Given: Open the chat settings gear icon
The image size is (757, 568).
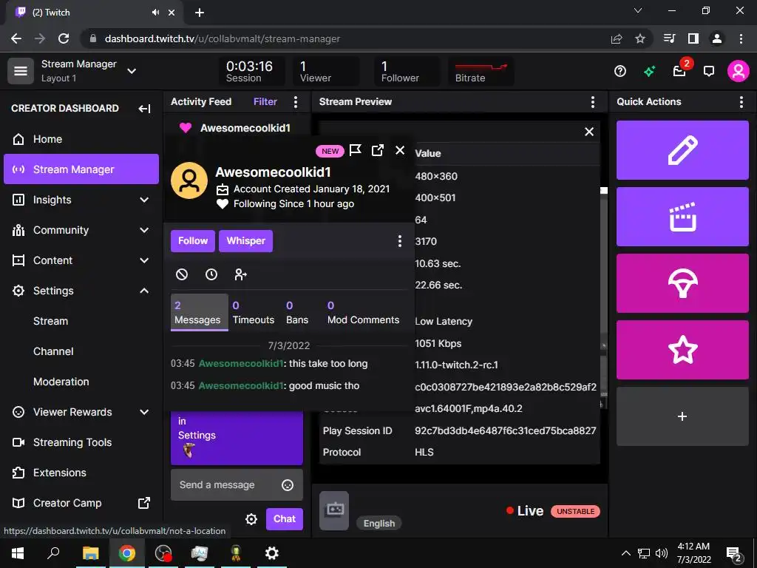Looking at the screenshot, I should click(x=251, y=519).
